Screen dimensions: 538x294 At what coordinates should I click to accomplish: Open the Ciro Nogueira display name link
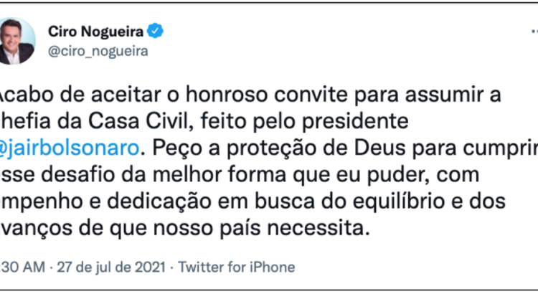coord(95,32)
